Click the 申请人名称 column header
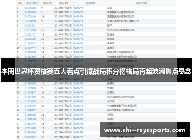This screenshot has width=193, height=140. (x=141, y=3)
